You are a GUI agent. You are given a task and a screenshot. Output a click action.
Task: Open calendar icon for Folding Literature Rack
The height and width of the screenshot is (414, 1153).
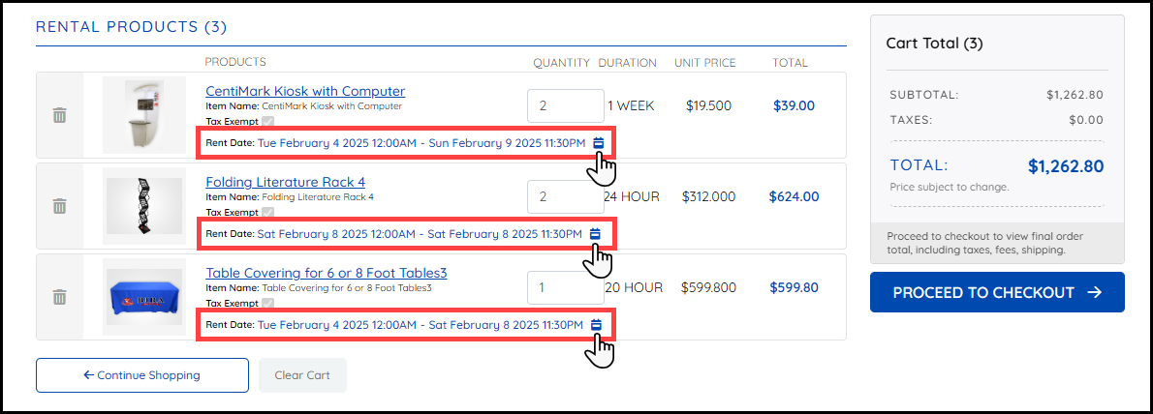596,234
